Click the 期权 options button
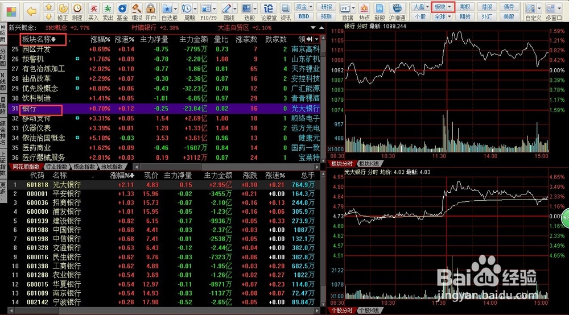Image resolution: width=569 pixels, height=315 pixels. coord(465,6)
